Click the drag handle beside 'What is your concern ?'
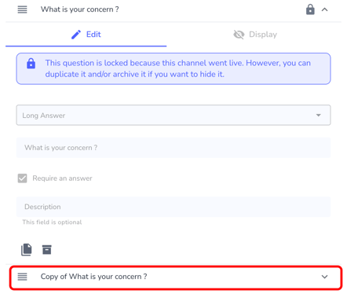The height and width of the screenshot is (294, 347). point(22,9)
